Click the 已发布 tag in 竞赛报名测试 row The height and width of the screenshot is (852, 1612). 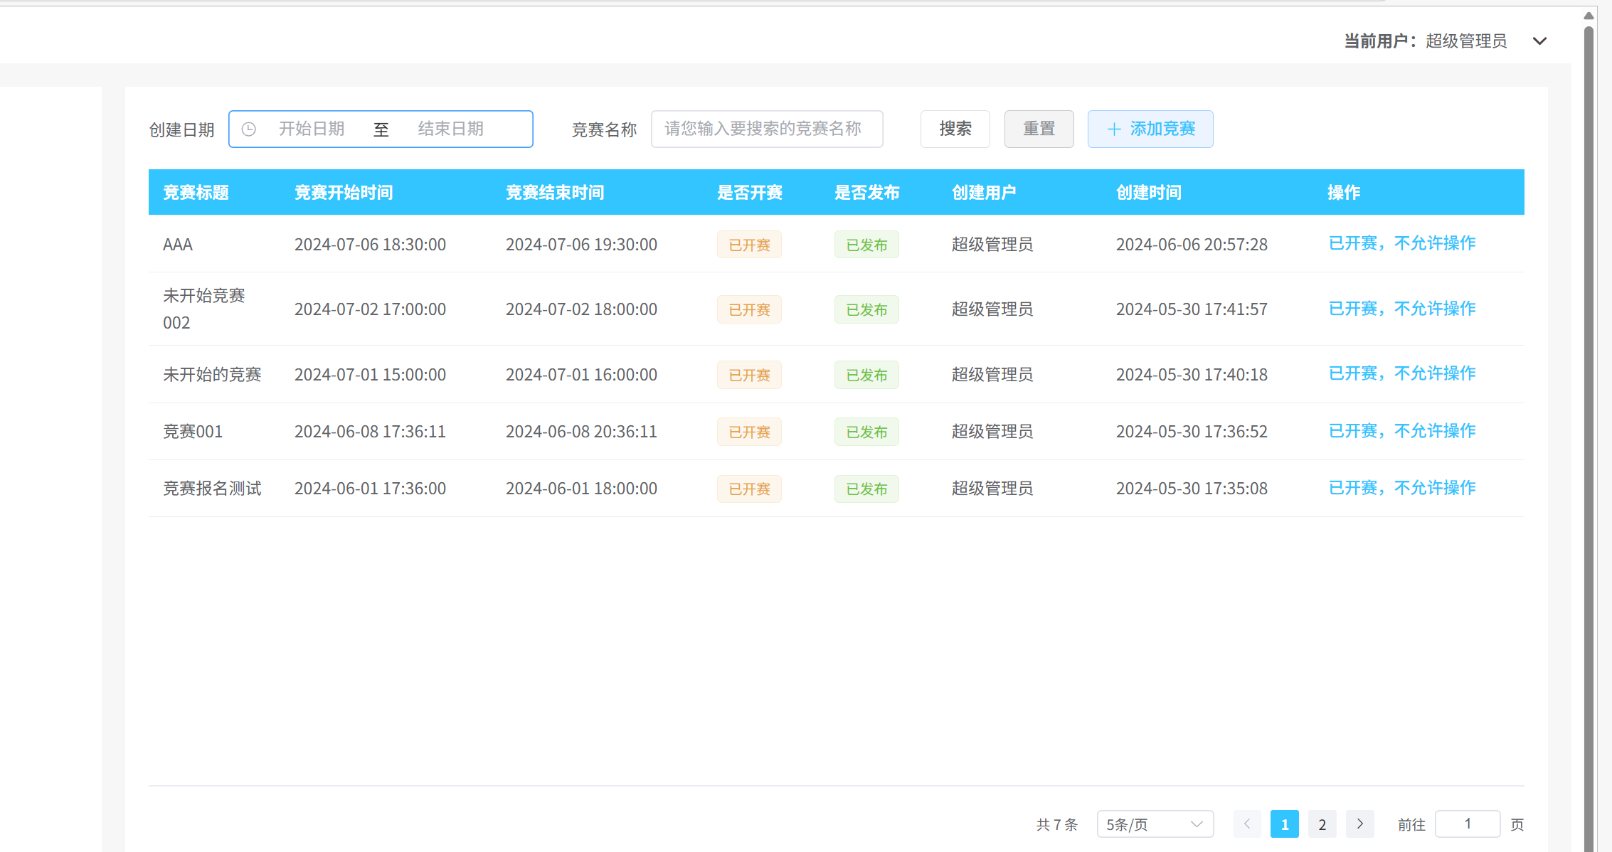pyautogui.click(x=866, y=489)
